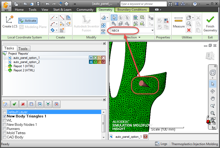Click the green check Activate Layer icon
The height and width of the screenshot is (148, 220).
point(14,104)
